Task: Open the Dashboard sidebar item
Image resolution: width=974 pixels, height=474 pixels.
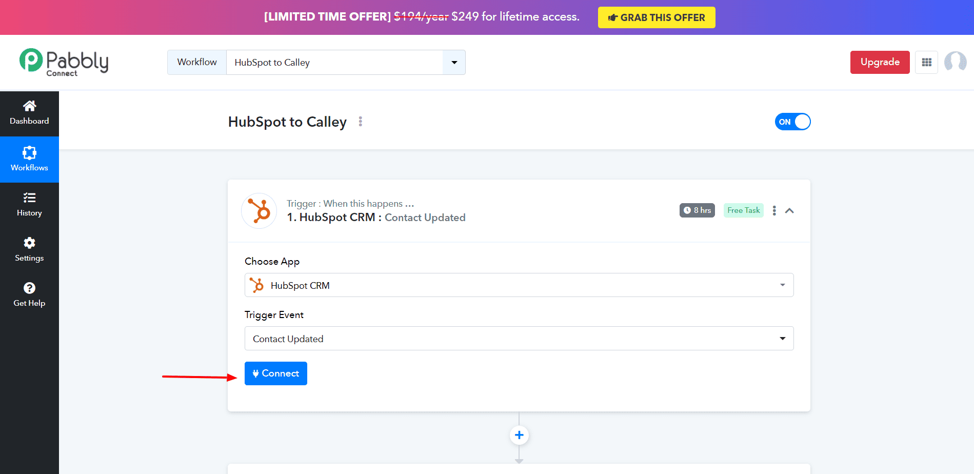Action: click(29, 113)
